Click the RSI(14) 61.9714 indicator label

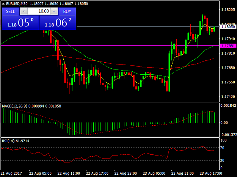click(x=16, y=141)
